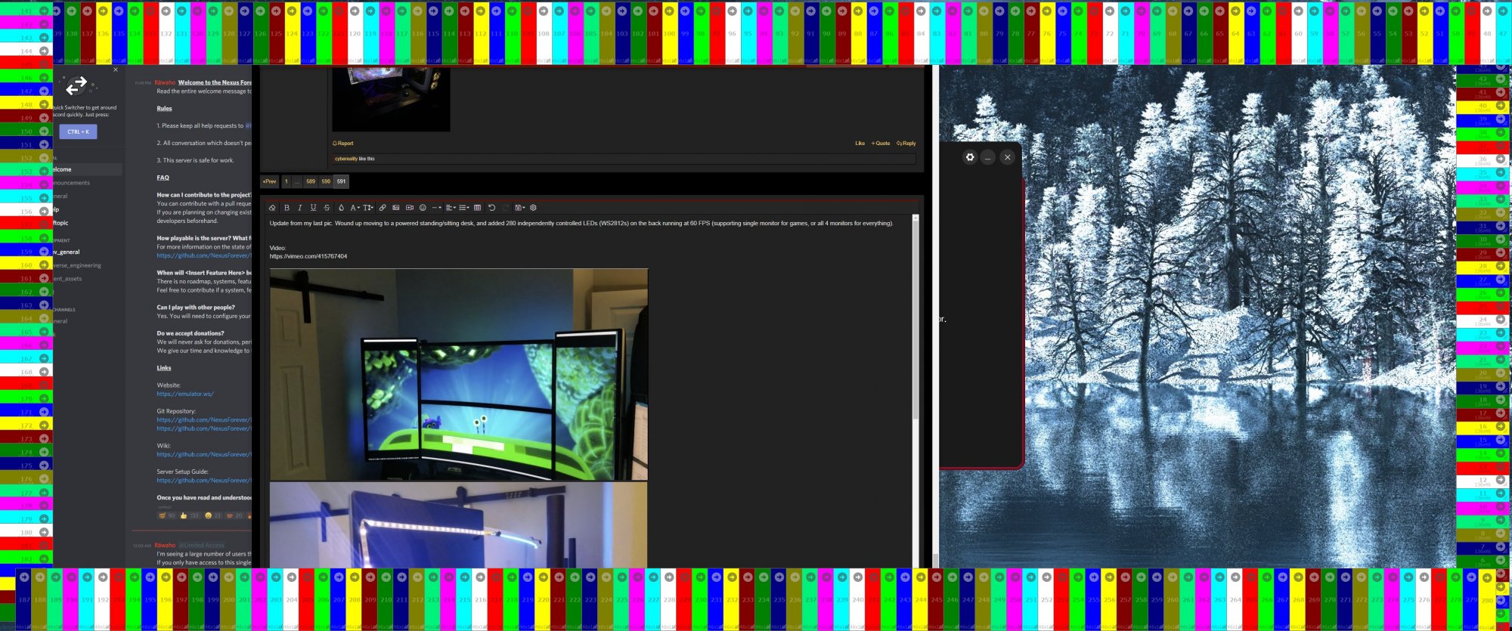Toggle underline formatting in the editor
The height and width of the screenshot is (631, 1512).
pyautogui.click(x=313, y=208)
